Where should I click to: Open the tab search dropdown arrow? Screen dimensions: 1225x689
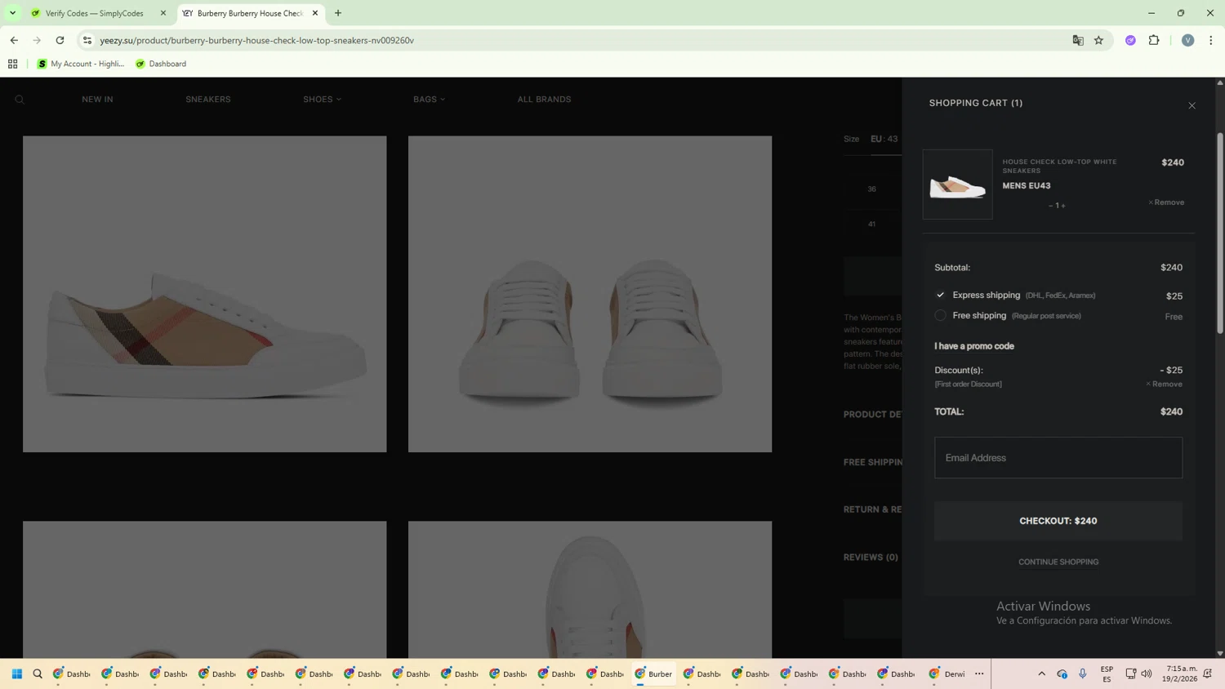point(12,13)
